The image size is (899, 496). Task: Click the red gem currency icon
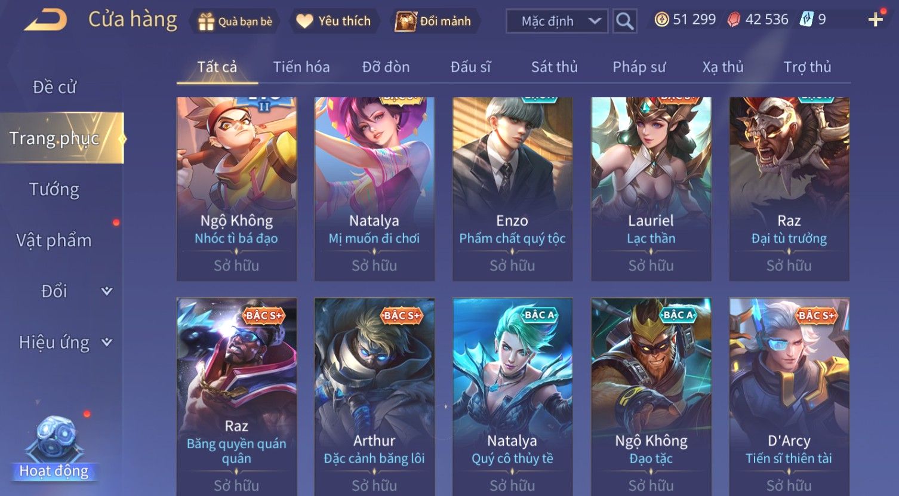coord(734,20)
